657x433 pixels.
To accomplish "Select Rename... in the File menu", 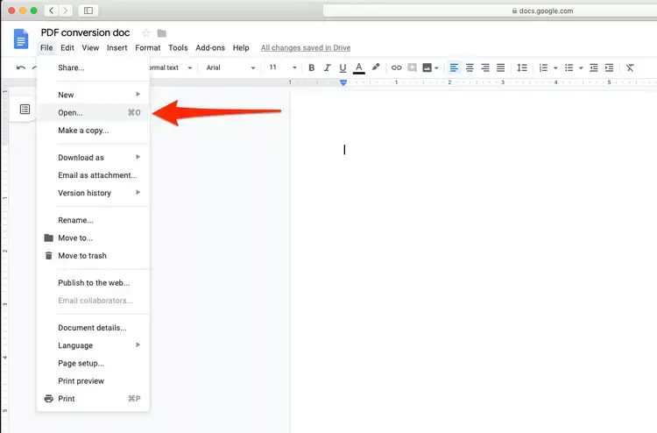I will point(93,220).
